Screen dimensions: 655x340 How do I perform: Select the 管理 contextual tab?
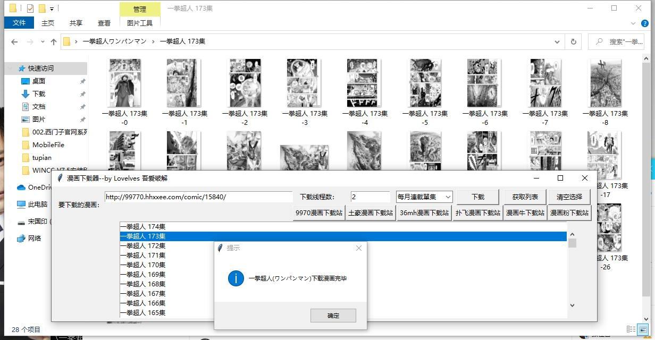140,9
